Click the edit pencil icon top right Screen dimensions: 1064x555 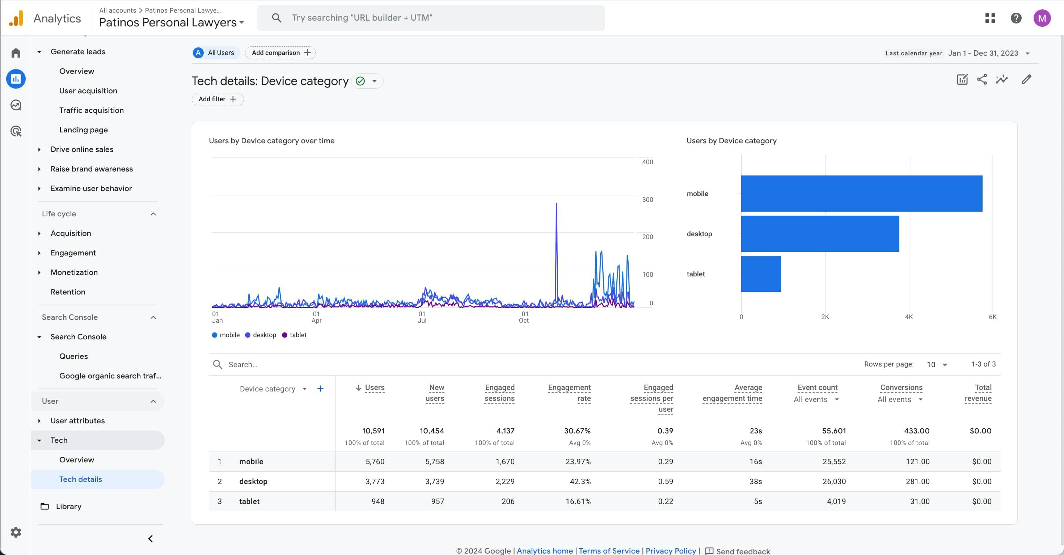click(1027, 79)
